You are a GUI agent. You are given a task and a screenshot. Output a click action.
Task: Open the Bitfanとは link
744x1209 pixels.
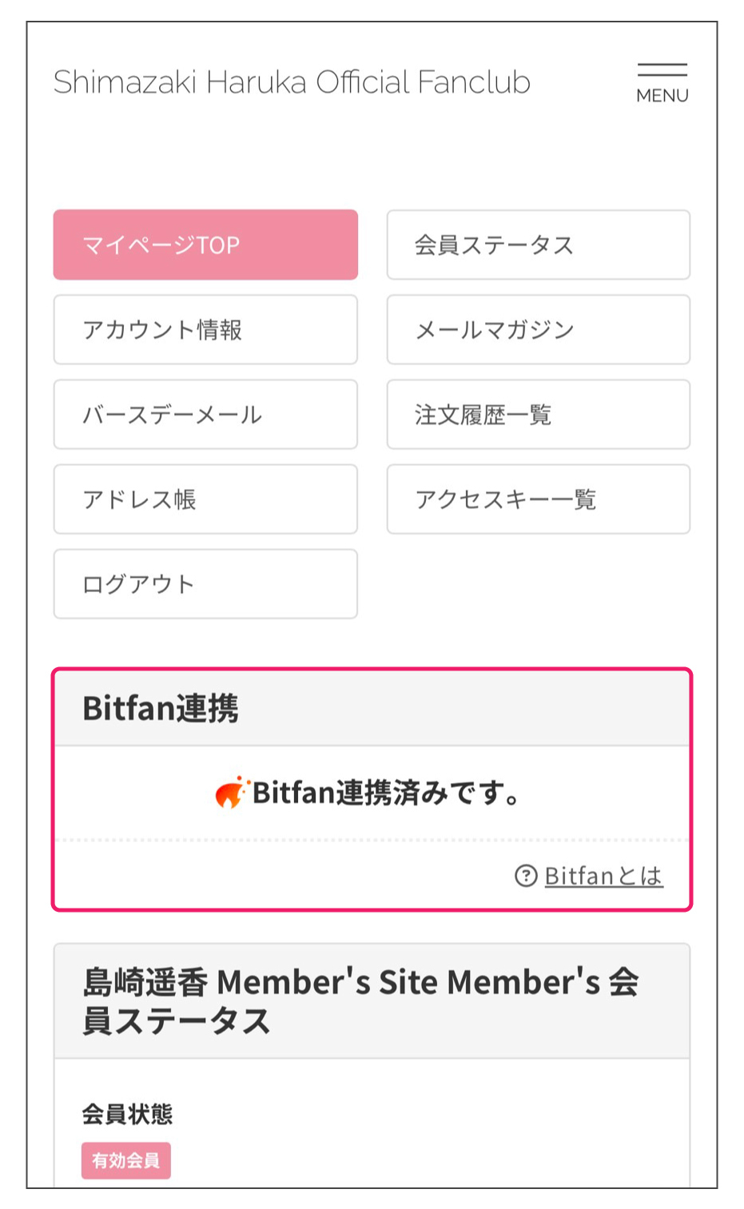click(x=603, y=877)
